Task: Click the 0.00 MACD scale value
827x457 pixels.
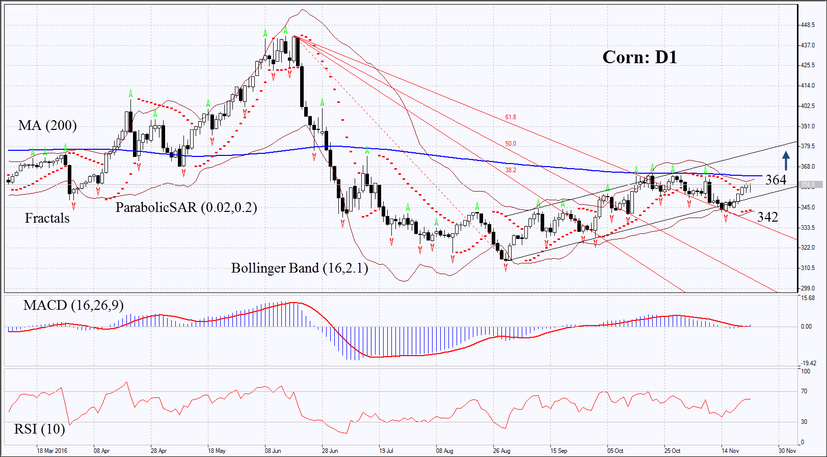Action: click(x=807, y=327)
